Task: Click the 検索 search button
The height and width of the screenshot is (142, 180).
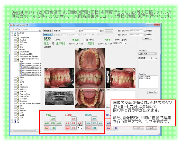Action: tap(147, 39)
